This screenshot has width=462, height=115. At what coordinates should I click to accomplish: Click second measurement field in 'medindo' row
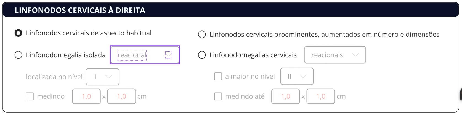click(x=121, y=96)
